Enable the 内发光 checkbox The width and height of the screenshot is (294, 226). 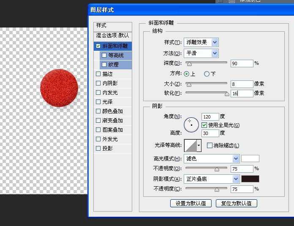point(98,92)
